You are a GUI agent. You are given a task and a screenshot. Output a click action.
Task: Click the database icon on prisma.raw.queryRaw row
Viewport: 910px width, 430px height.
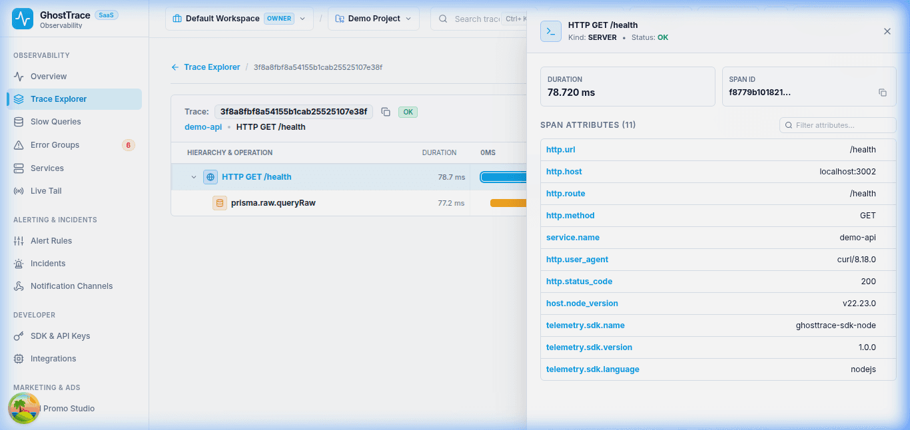(x=220, y=203)
